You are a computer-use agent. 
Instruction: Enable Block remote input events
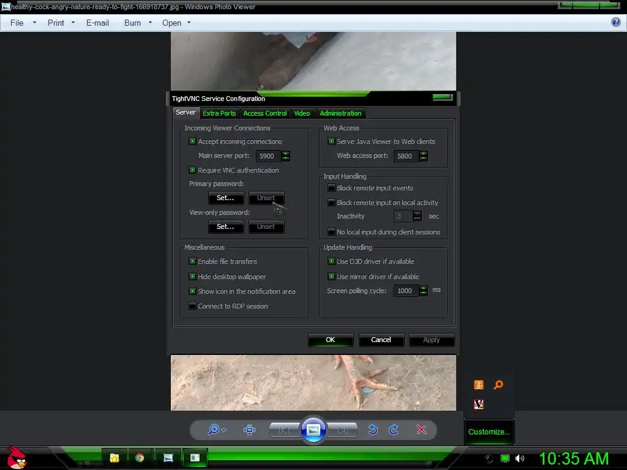[x=331, y=188]
